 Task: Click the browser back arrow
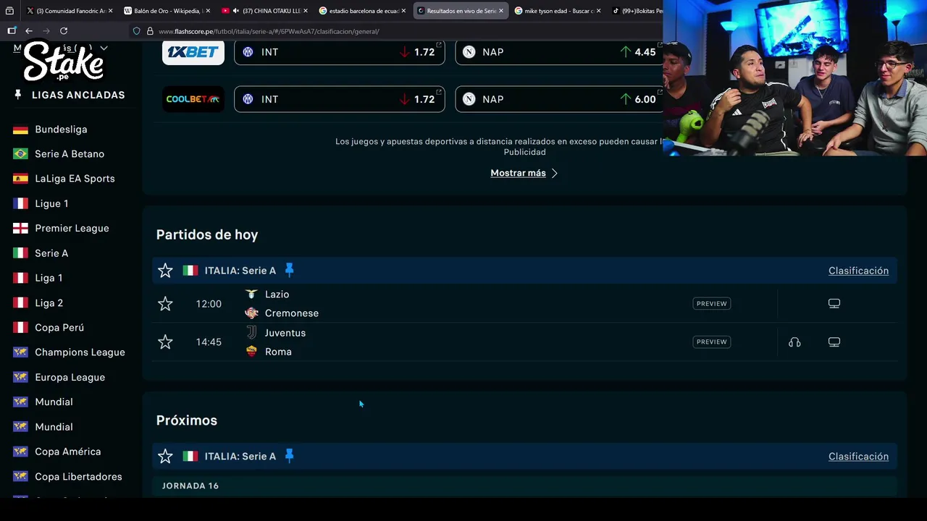click(29, 31)
